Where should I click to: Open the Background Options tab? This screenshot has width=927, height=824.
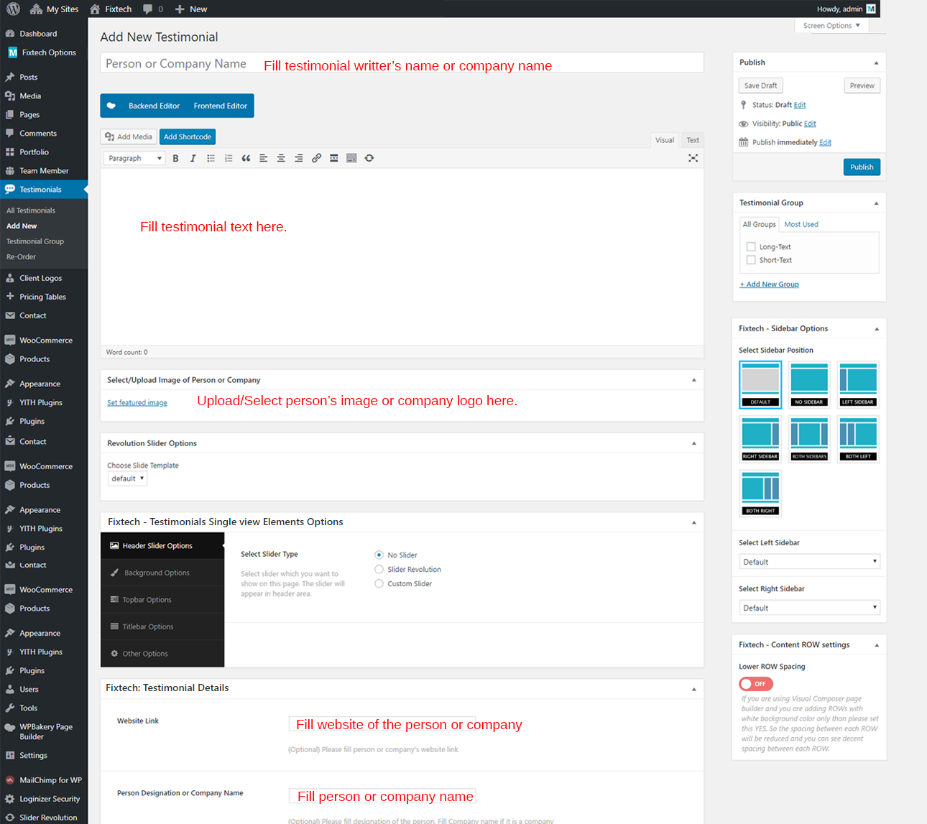pos(162,573)
